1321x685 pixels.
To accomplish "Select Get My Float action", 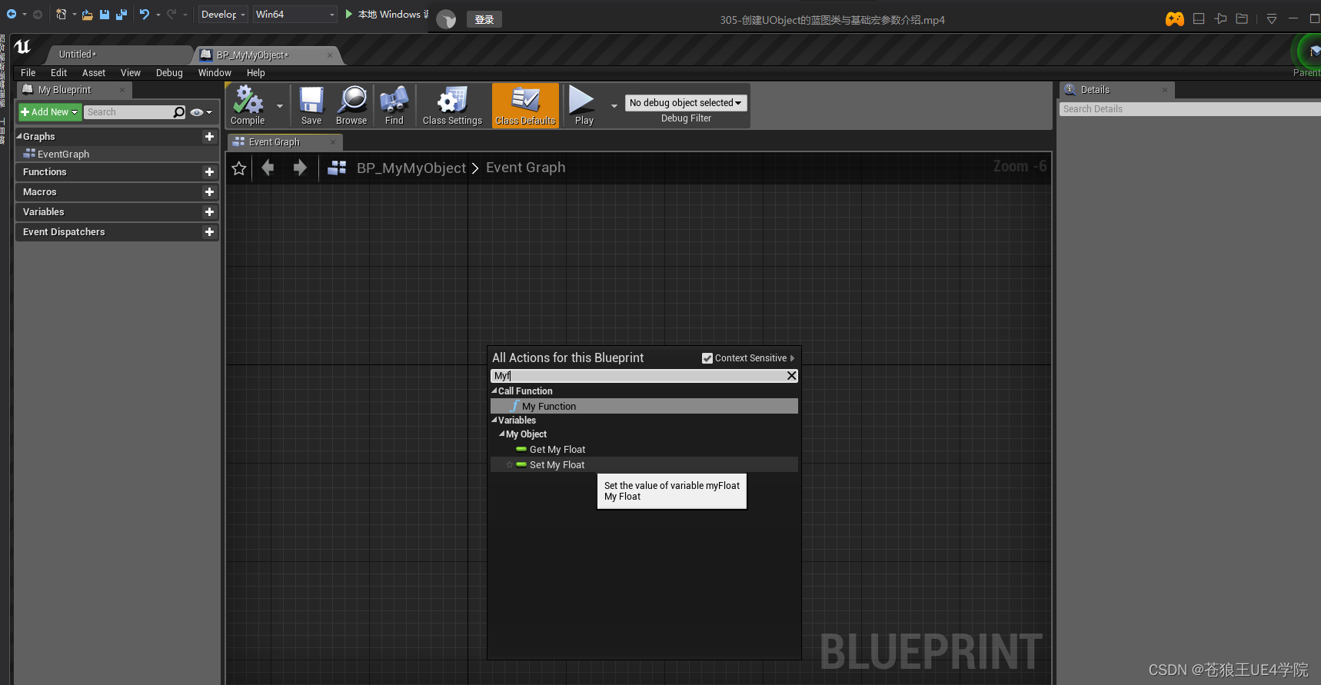I will pyautogui.click(x=644, y=450).
